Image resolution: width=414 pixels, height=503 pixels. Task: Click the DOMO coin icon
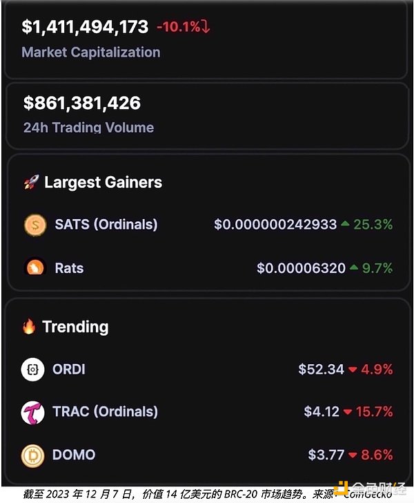(x=32, y=455)
